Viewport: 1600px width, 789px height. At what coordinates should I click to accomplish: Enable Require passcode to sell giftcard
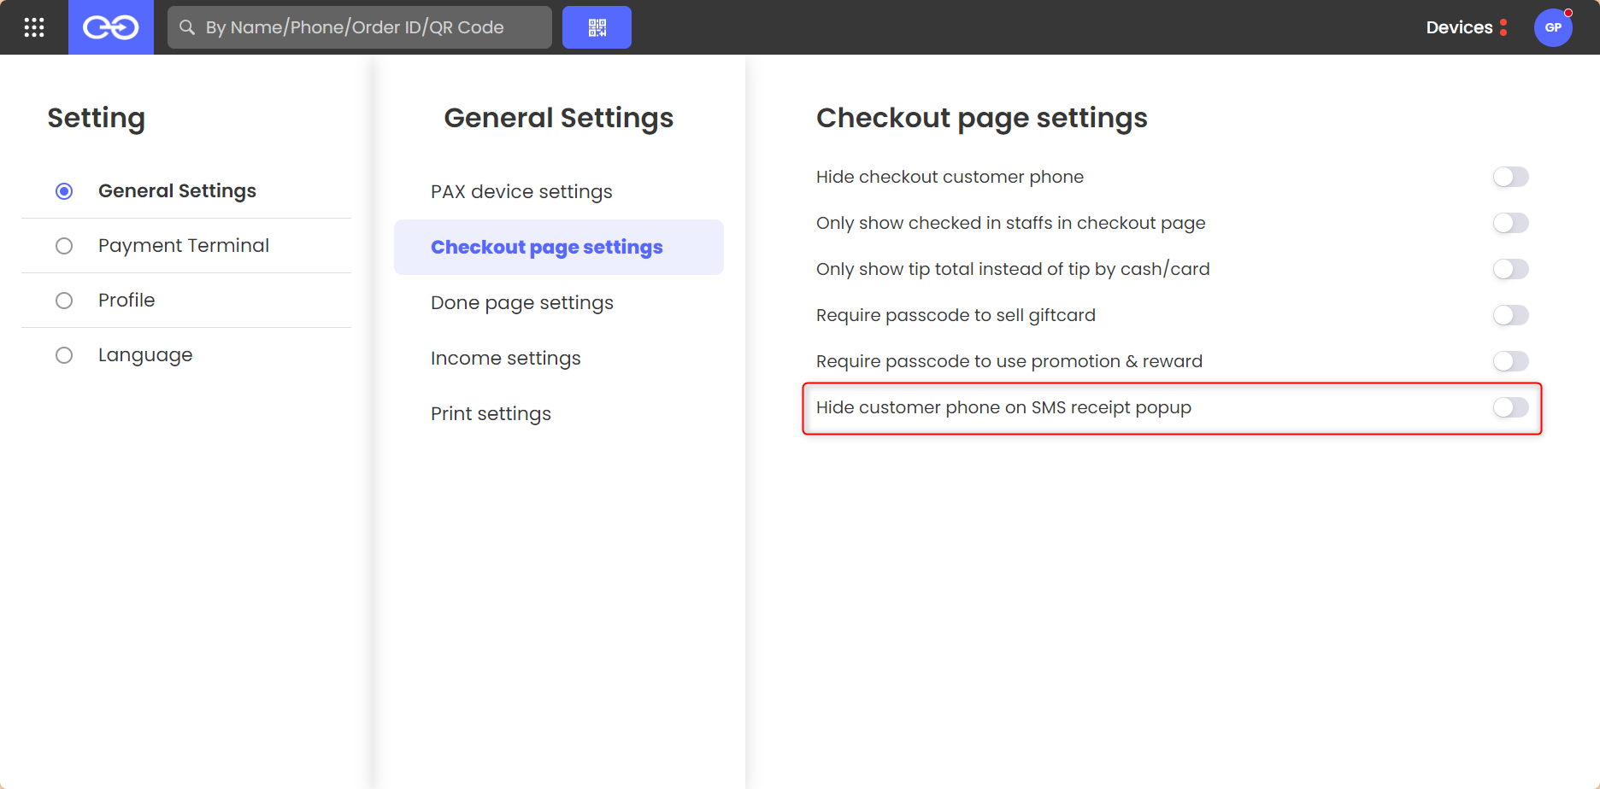[x=1510, y=315]
